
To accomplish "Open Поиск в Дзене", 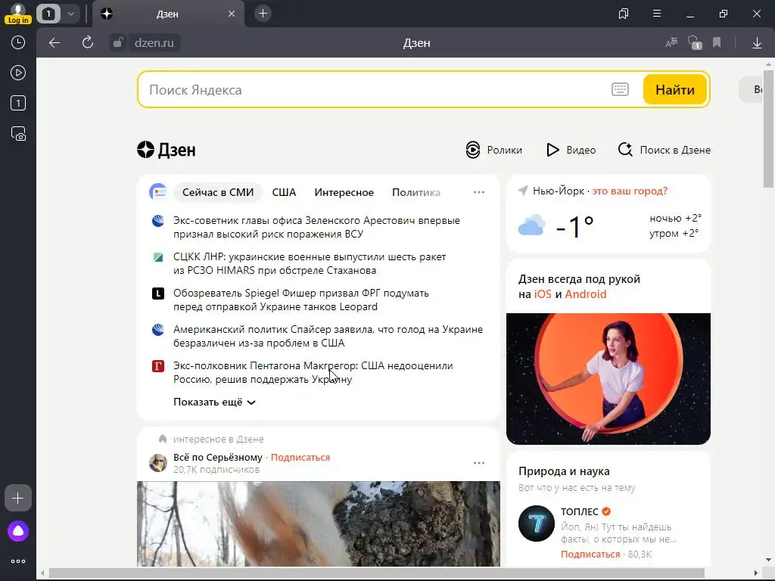I will (x=665, y=150).
